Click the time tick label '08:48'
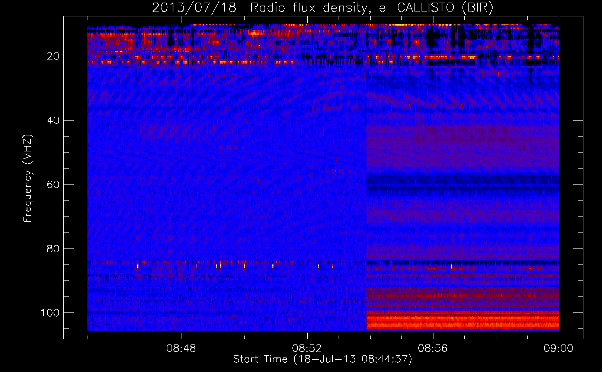 click(x=181, y=349)
